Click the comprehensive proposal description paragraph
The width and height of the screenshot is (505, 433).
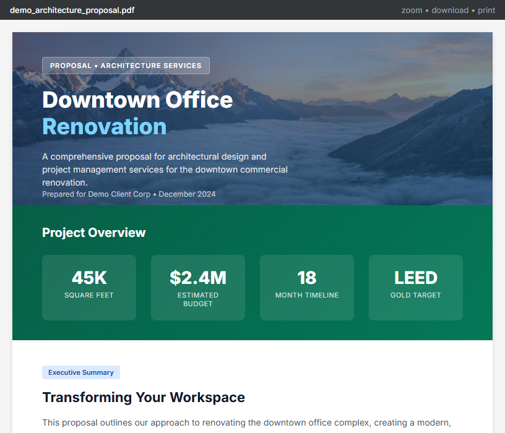tap(165, 169)
